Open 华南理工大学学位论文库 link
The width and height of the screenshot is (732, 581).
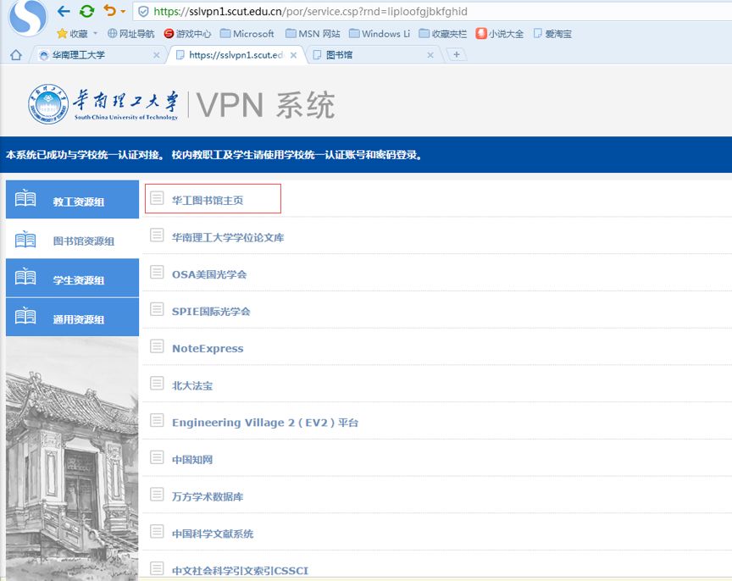tap(228, 237)
